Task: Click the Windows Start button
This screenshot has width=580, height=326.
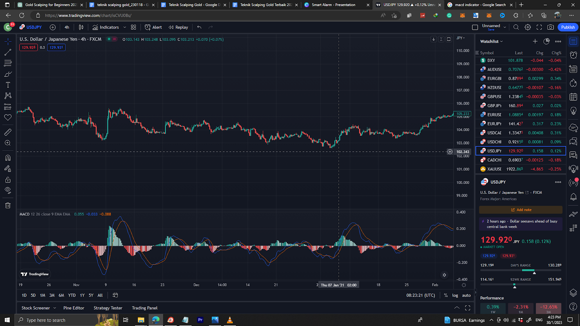Action: [x=7, y=320]
